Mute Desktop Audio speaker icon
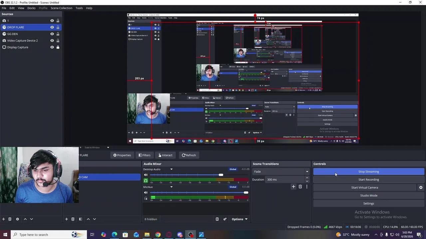 click(x=145, y=175)
